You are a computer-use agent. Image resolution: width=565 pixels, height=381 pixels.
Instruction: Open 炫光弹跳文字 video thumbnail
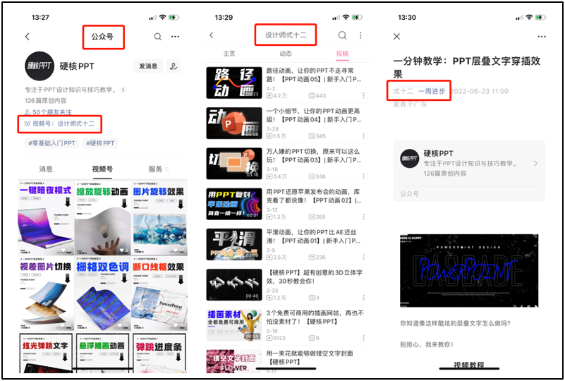pyautogui.click(x=46, y=353)
